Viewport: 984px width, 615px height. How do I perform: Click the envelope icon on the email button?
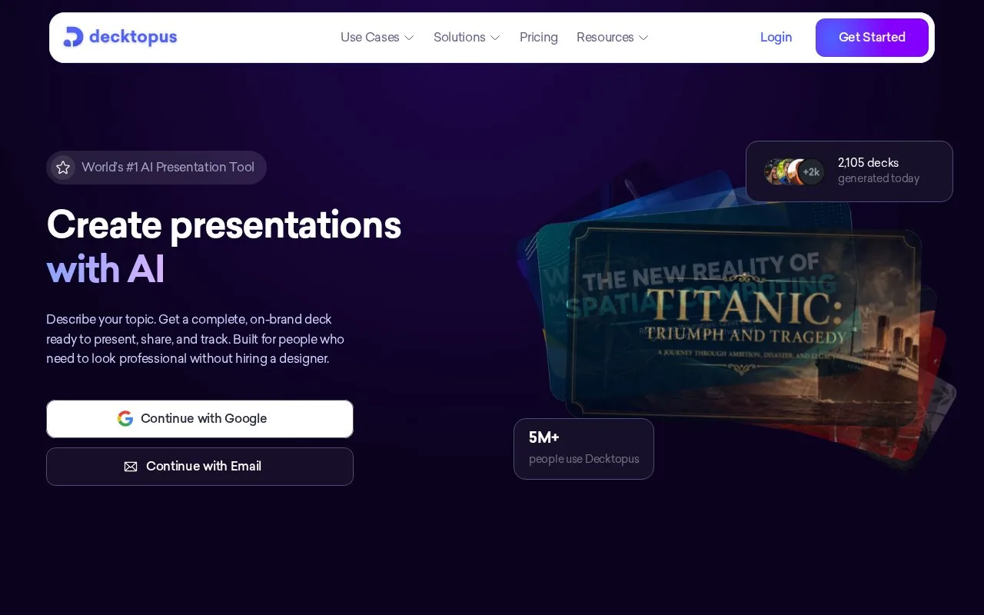click(131, 467)
